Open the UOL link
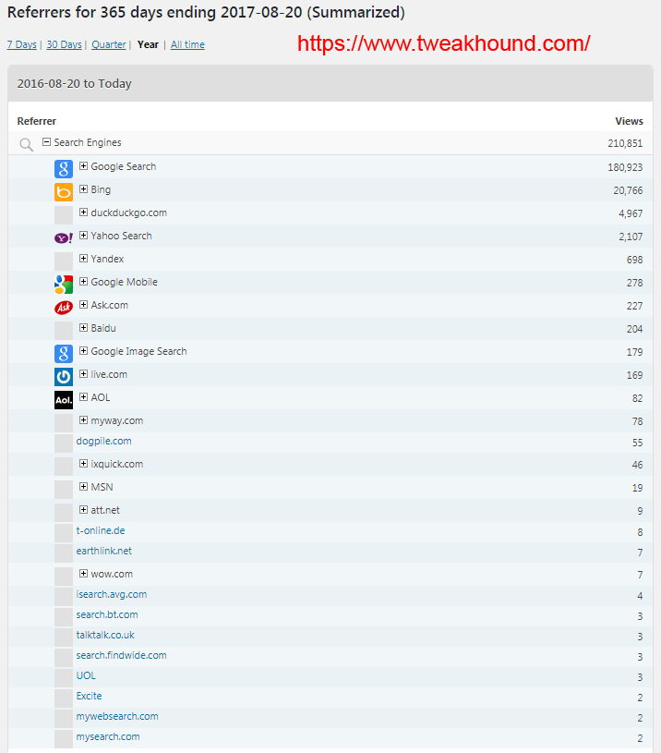661x753 pixels. point(86,675)
